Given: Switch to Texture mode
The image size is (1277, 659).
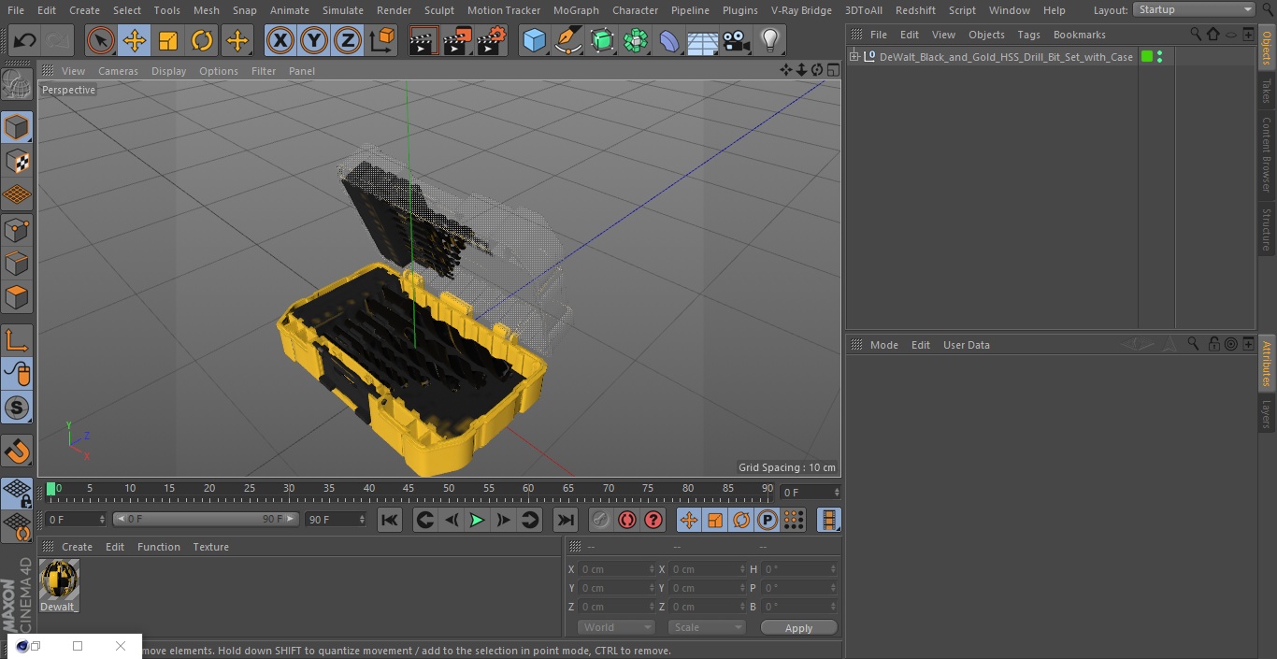Looking at the screenshot, I should [x=17, y=161].
